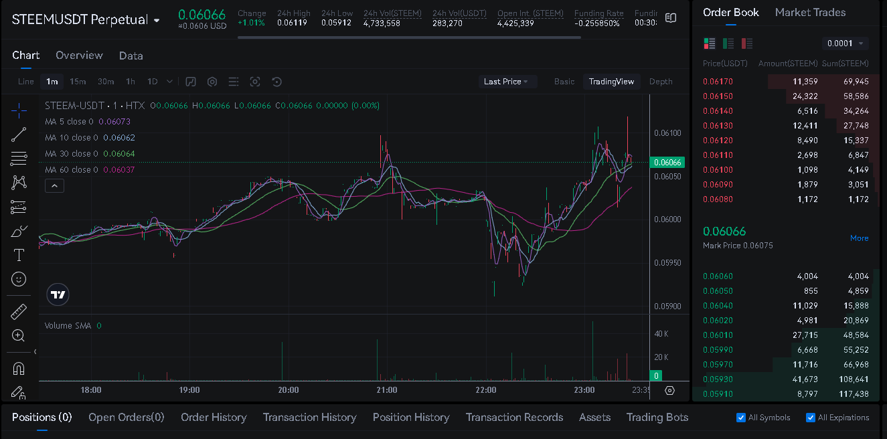Open the Last Price selector dropdown

[505, 82]
